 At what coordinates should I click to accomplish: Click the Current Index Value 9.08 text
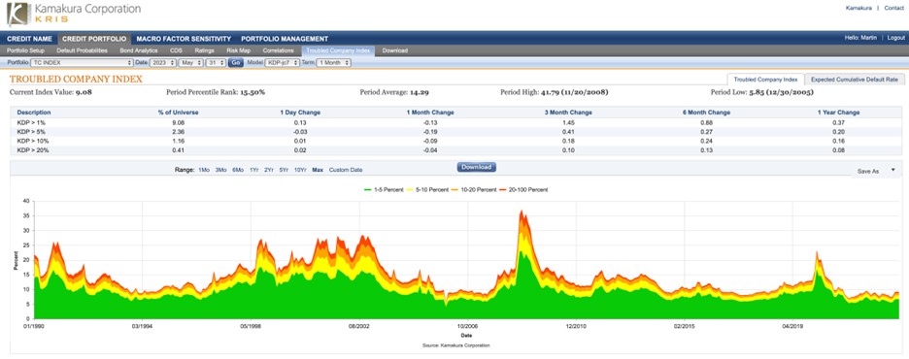50,92
